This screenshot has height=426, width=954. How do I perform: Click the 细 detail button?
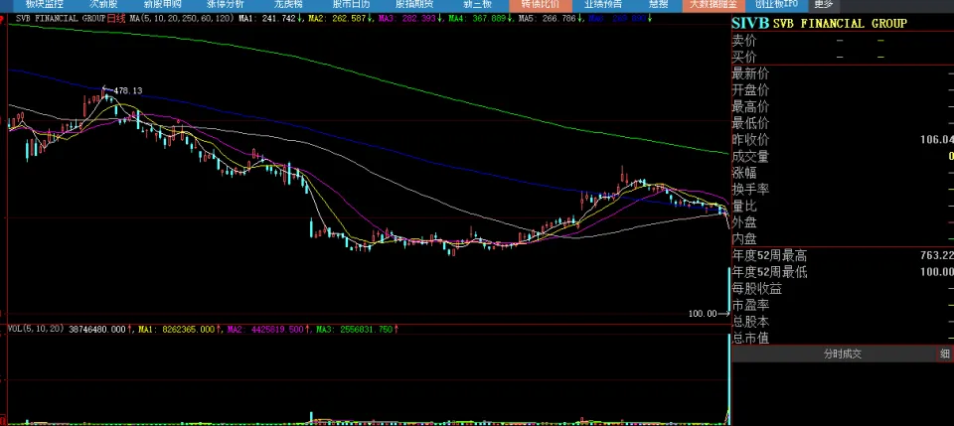[944, 354]
